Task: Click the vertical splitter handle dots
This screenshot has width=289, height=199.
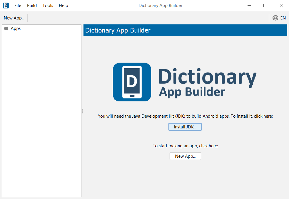Action: [82, 111]
